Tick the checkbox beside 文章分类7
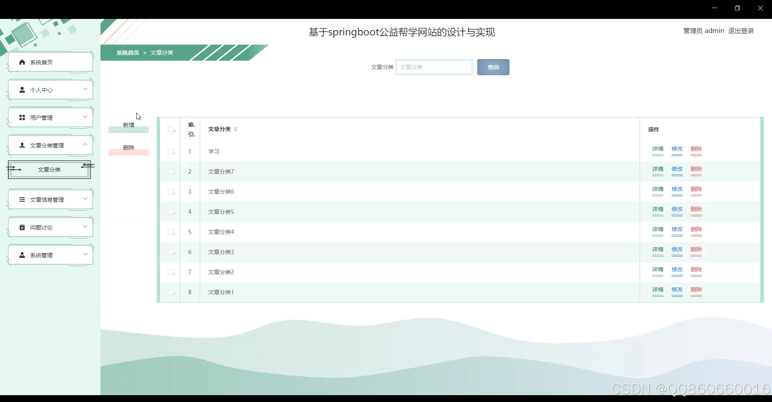Viewport: 772px width, 402px height. point(171,172)
